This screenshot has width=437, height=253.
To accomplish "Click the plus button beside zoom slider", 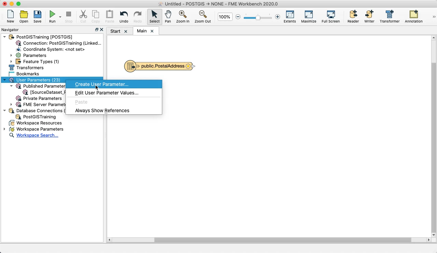I will point(278,17).
